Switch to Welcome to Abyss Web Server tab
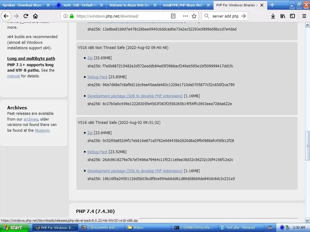The image size is (310, 232). 134,5
